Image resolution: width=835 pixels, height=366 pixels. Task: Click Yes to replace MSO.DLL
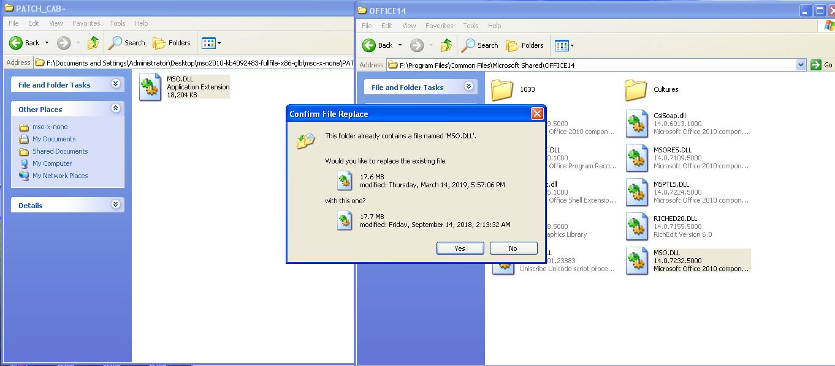(460, 248)
